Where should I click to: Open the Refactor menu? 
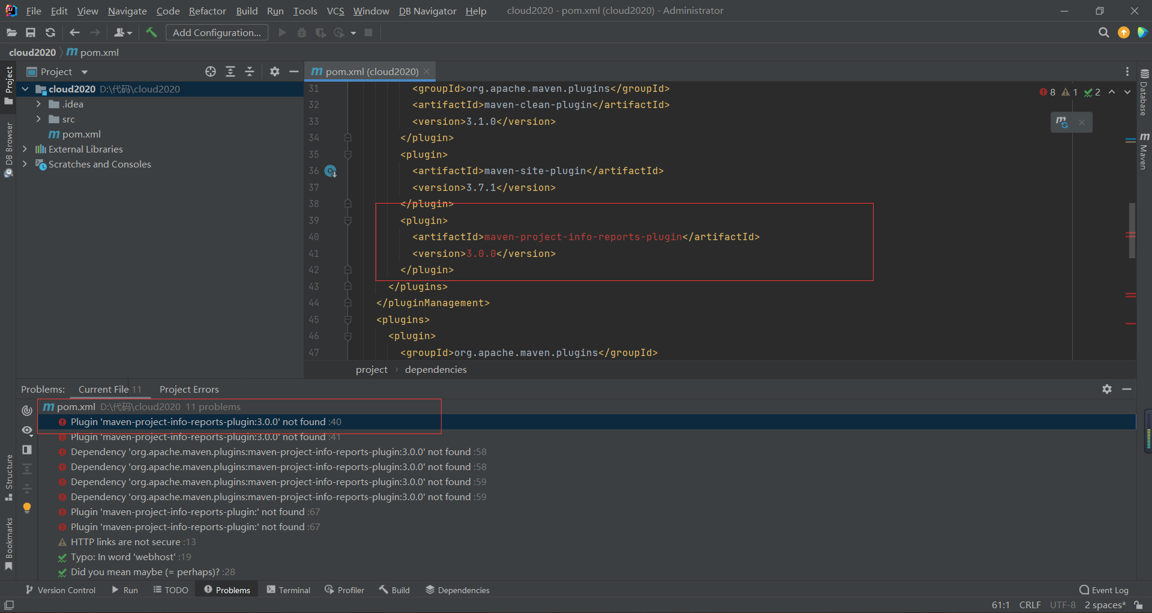(x=207, y=11)
